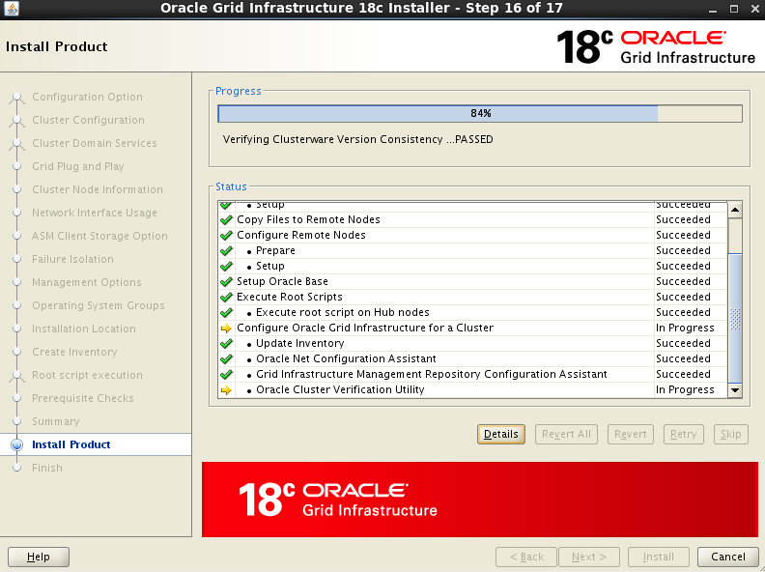This screenshot has width=765, height=572.
Task: Click checkmark beside Oracle Net Configuration Assistant
Action: coord(226,359)
